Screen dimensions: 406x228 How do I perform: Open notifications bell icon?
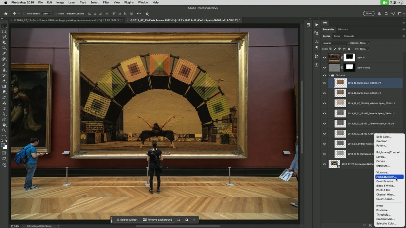tap(379, 14)
